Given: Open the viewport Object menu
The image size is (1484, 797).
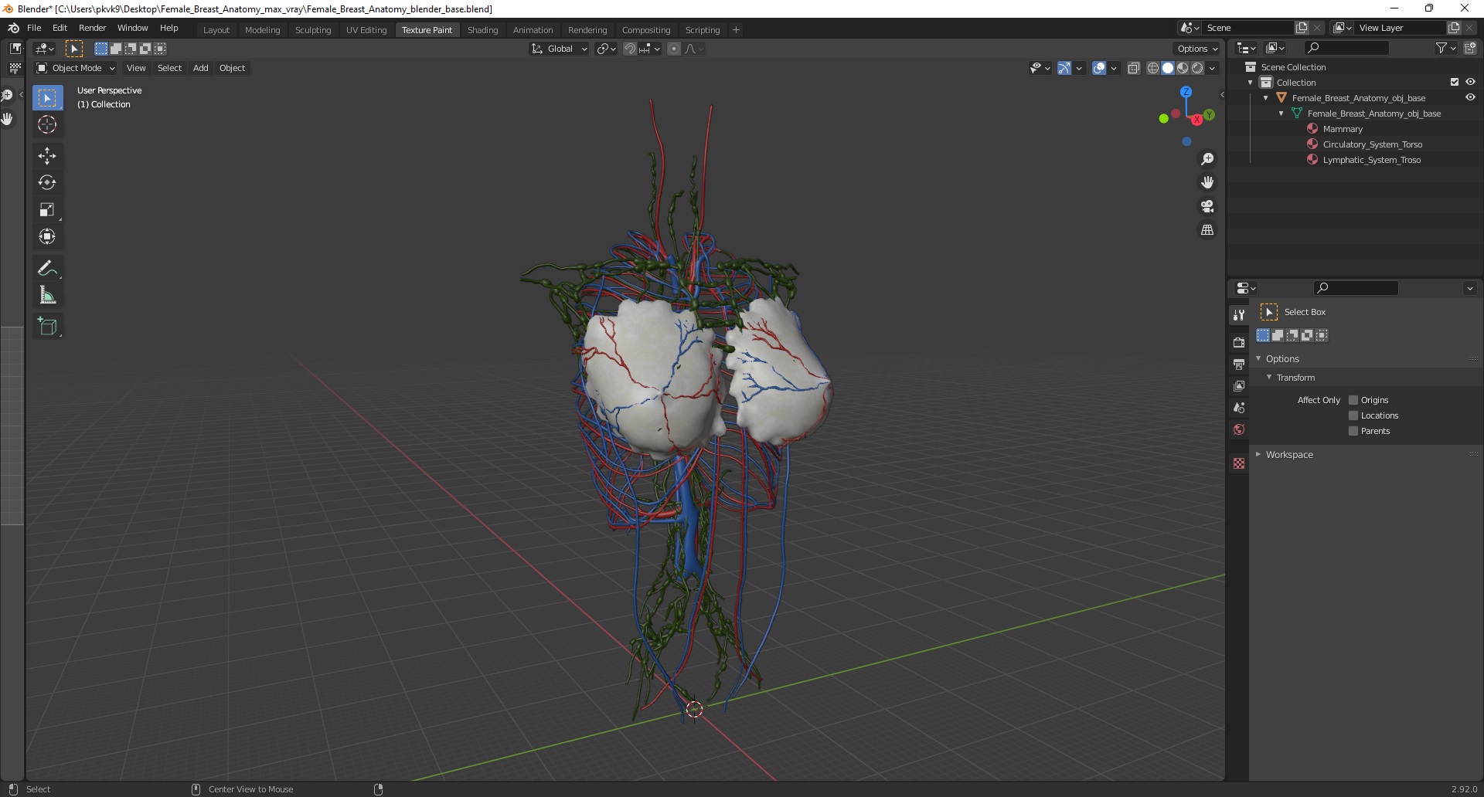Looking at the screenshot, I should click(232, 68).
